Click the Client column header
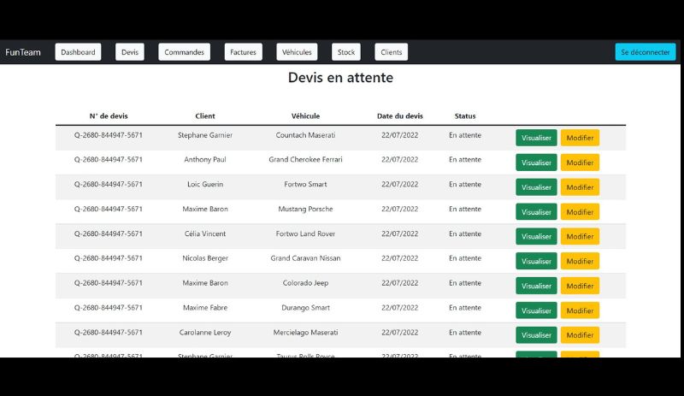This screenshot has width=684, height=396. [205, 116]
